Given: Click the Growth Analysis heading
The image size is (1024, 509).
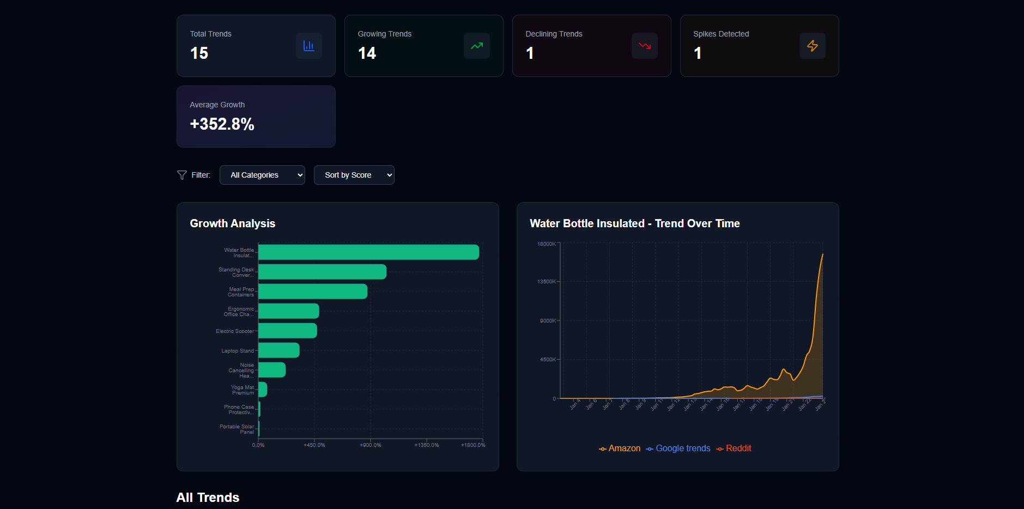Looking at the screenshot, I should coord(233,223).
